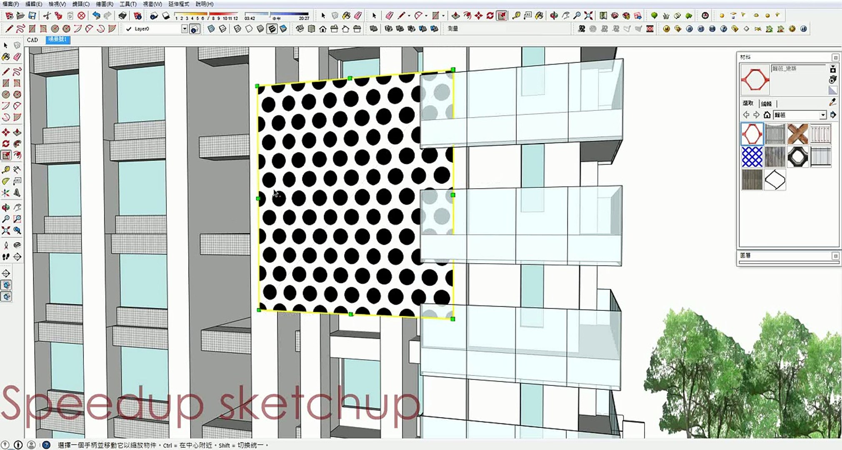This screenshot has height=450, width=842.
Task: Select the blue lattice fence material thumbnail
Action: [x=752, y=157]
